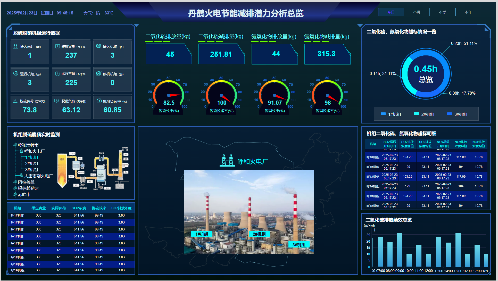The width and height of the screenshot is (498, 281).
Task: Click the SO2超标开始时间 column header
Action: point(390,144)
